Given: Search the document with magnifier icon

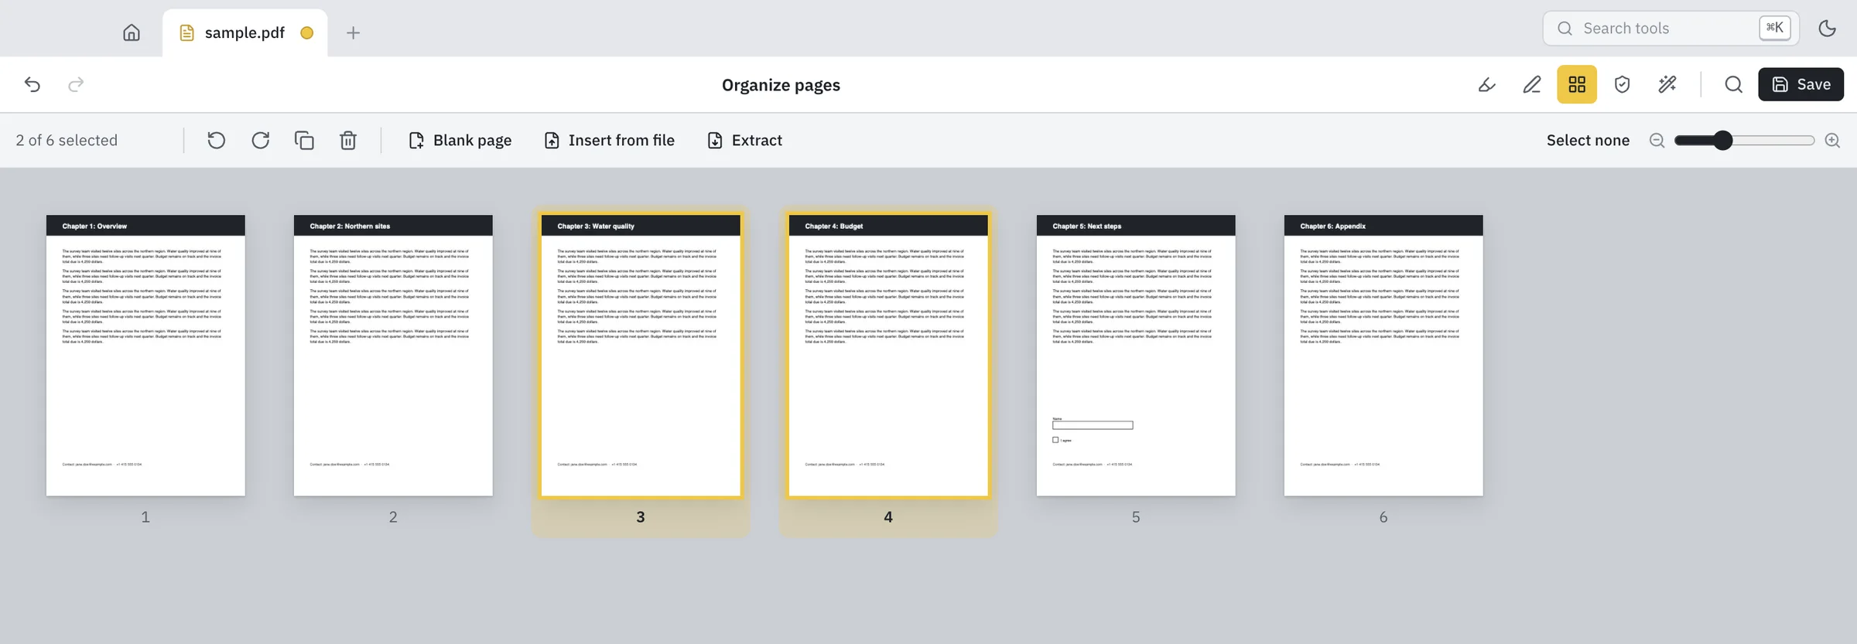Looking at the screenshot, I should pos(1733,84).
